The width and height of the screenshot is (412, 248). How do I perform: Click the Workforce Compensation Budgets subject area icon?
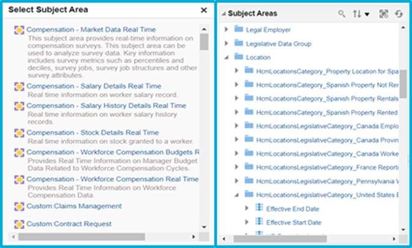pos(19,152)
